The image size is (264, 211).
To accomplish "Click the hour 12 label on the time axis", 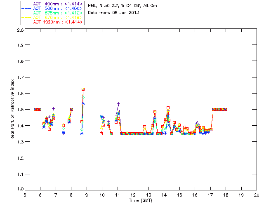I will [x=133, y=195].
